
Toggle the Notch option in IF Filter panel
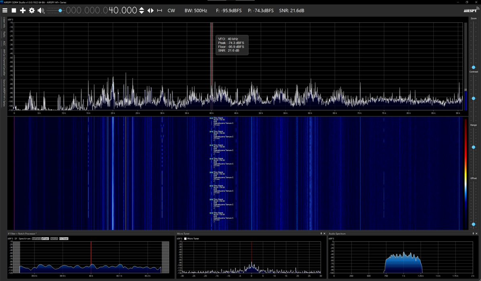54,239
